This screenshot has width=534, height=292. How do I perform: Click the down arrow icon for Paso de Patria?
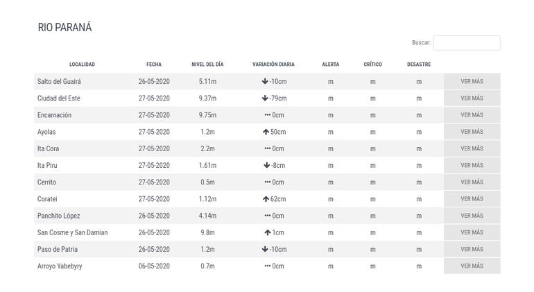click(x=265, y=249)
